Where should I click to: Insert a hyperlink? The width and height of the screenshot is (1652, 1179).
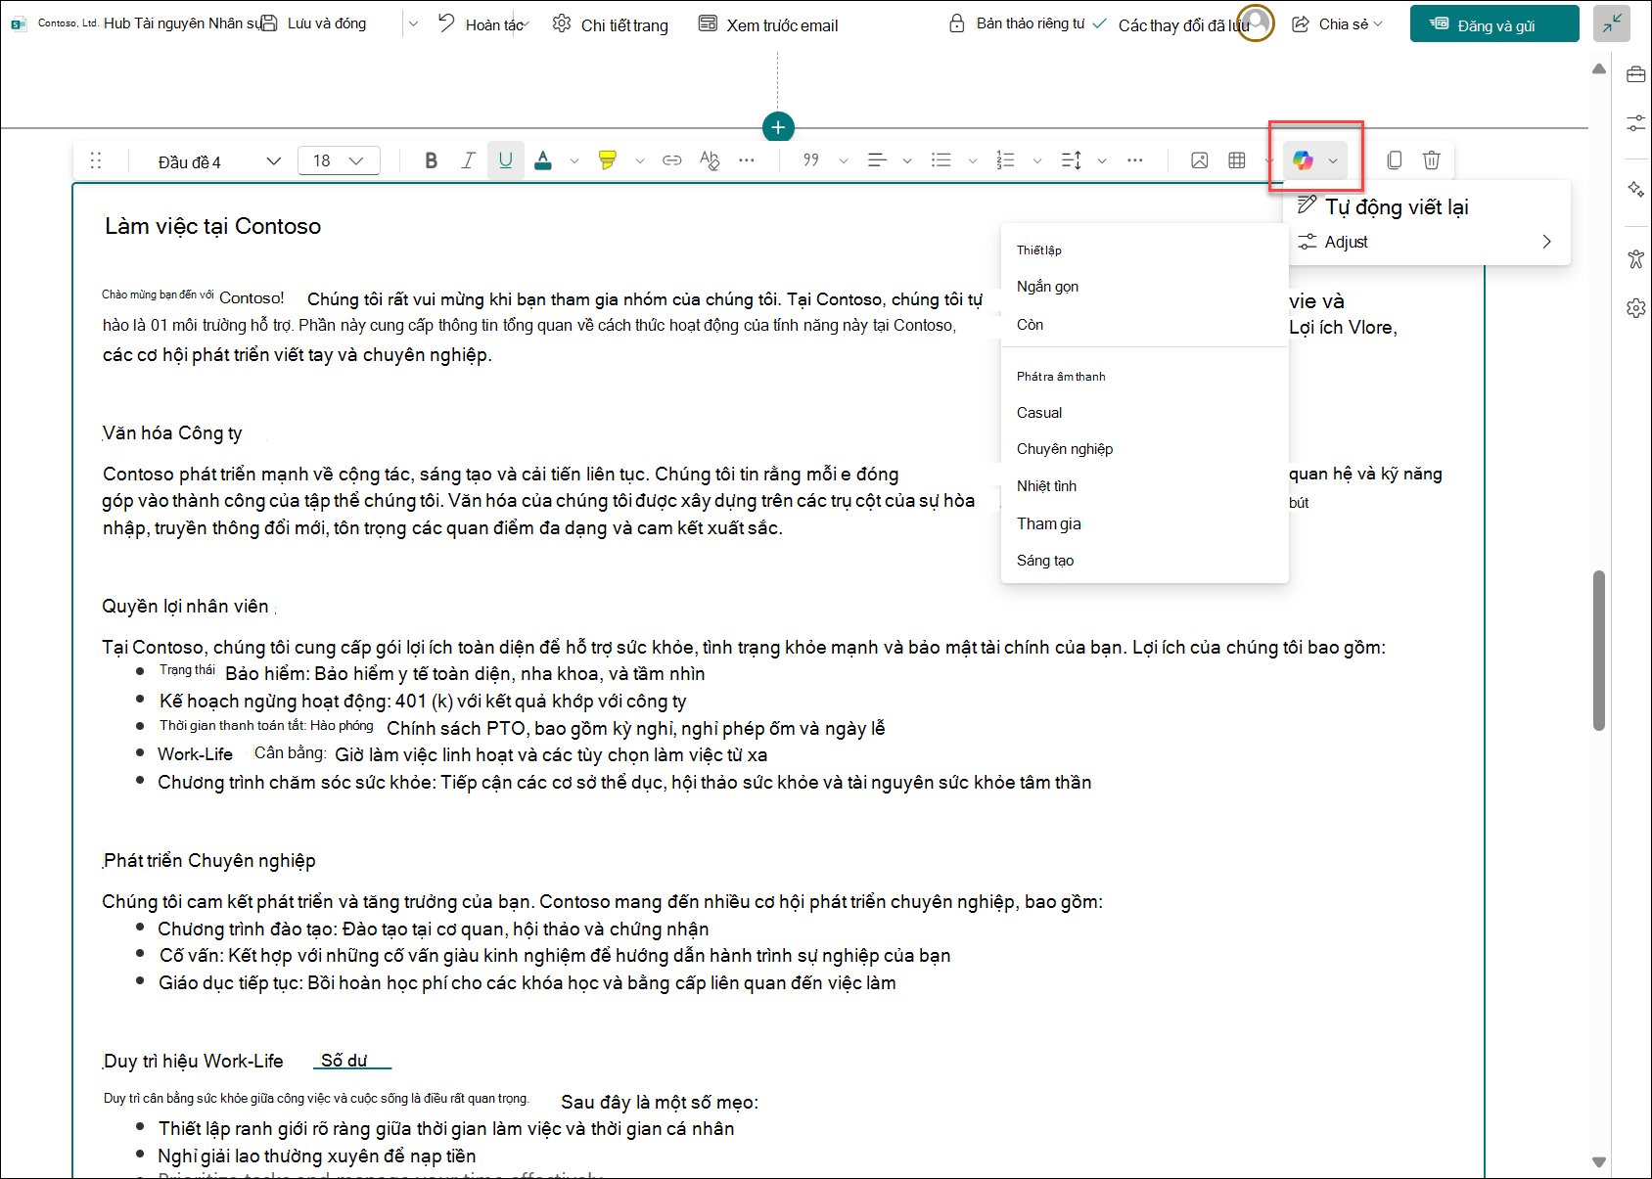[671, 160]
